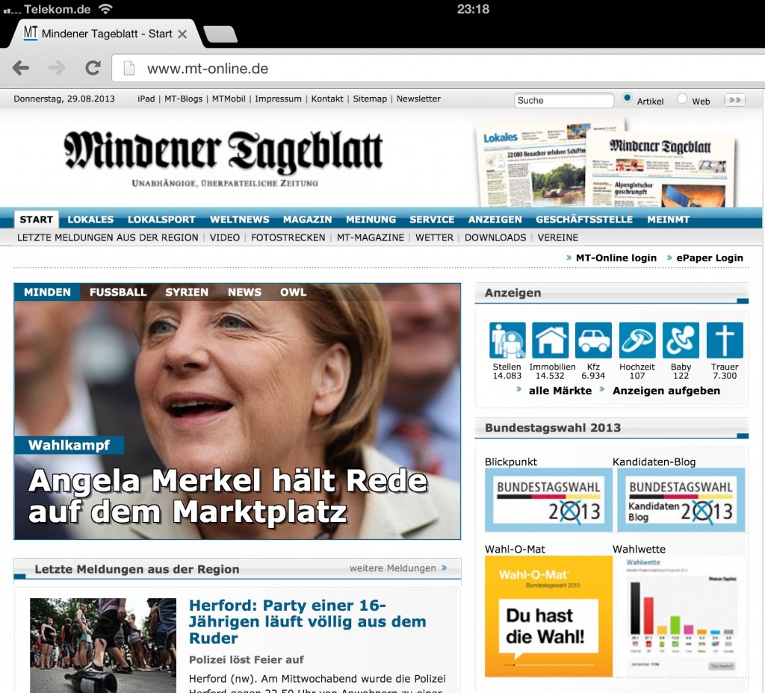Viewport: 765px width, 693px height.
Task: Open the Newsletter top bar link
Action: tap(418, 99)
